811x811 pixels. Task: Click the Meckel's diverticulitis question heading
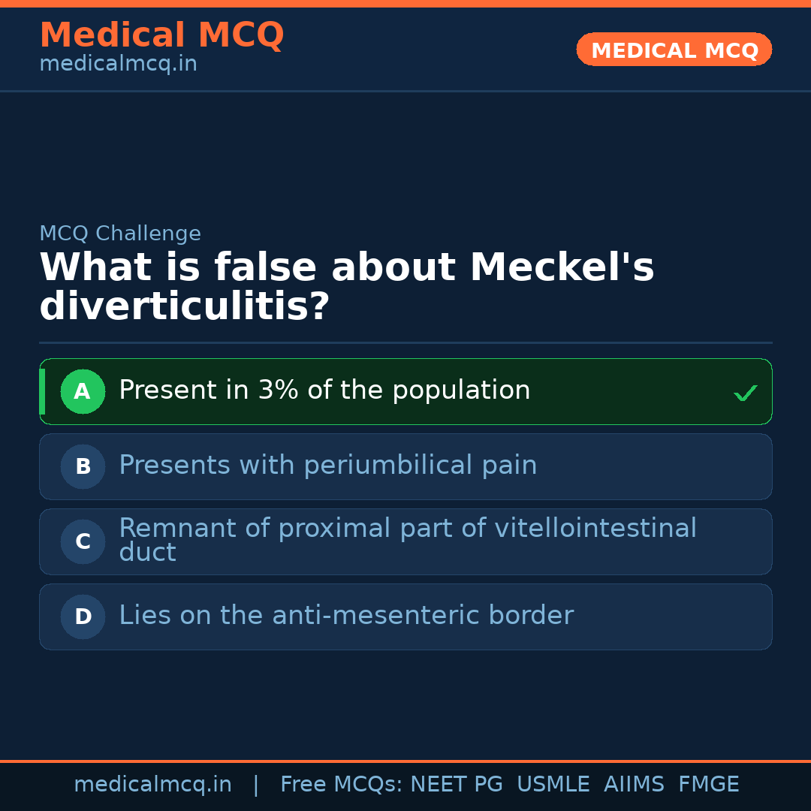(346, 287)
